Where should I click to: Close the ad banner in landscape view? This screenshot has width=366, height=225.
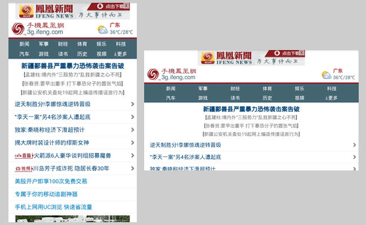(x=302, y=53)
